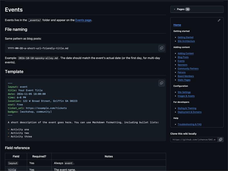This screenshot has height=171, width=228.
Task: Copy the wiki clone URL
Action: pyautogui.click(x=220, y=140)
